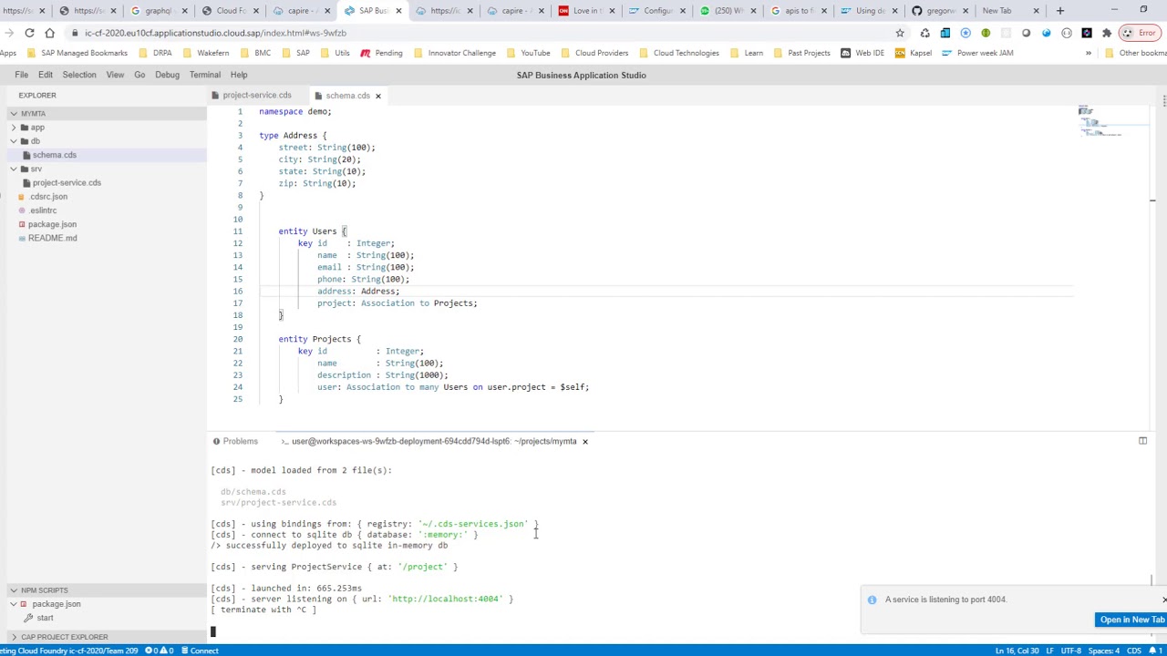This screenshot has height=656, width=1167.
Task: Select schema.cds in the explorer
Action: point(55,155)
